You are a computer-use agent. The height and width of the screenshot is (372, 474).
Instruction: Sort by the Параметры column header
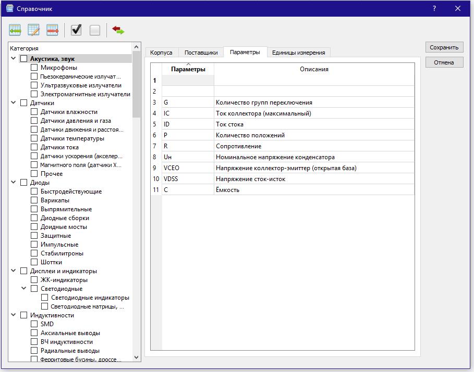pos(188,69)
